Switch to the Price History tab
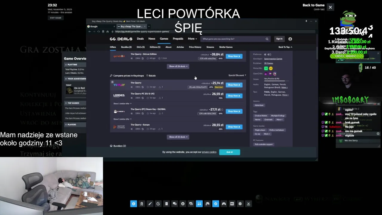Image resolution: width=382 pixels, height=215 pixels. 195,47
